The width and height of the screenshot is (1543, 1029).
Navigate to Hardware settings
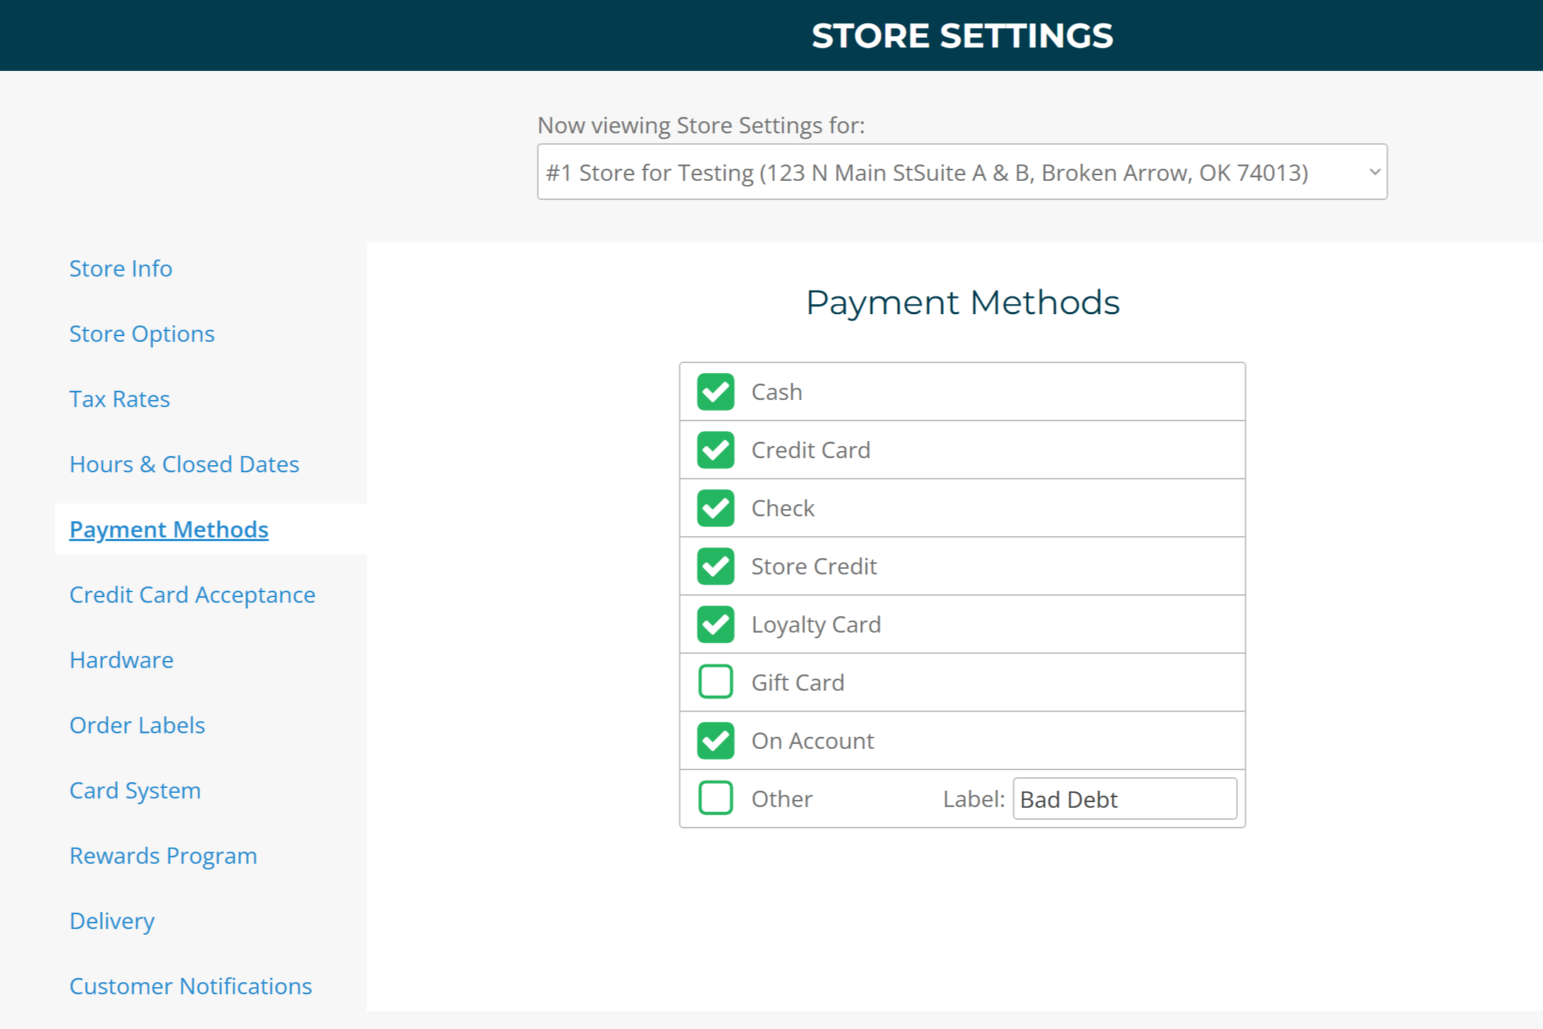pos(121,660)
